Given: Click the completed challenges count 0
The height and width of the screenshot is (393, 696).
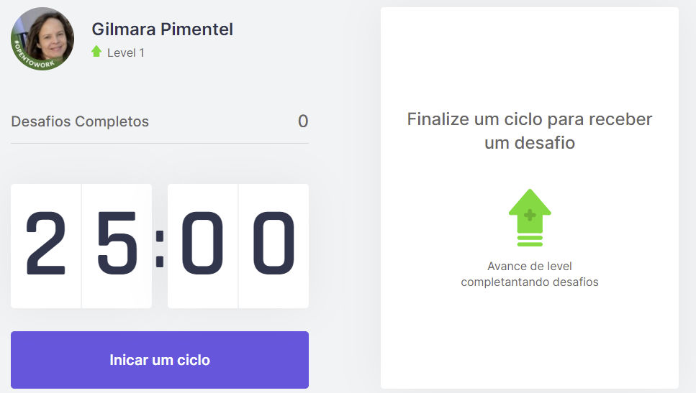Looking at the screenshot, I should click(303, 121).
